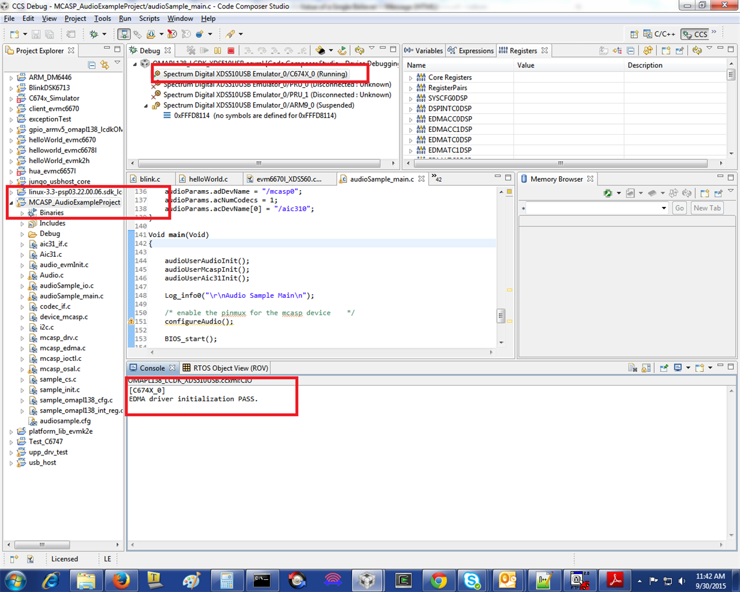Click the Debug bug icon in main toolbar
This screenshot has height=592, width=740.
[x=94, y=34]
